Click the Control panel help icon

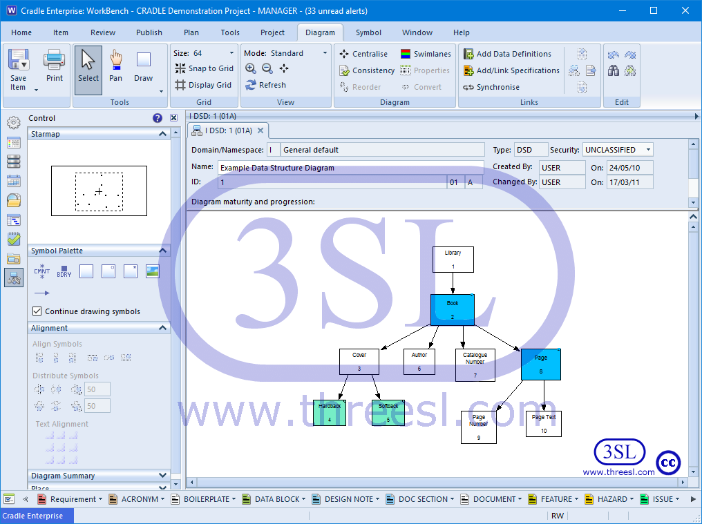tap(157, 117)
